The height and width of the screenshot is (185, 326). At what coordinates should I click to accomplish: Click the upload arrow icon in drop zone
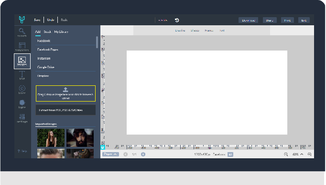tap(65, 90)
